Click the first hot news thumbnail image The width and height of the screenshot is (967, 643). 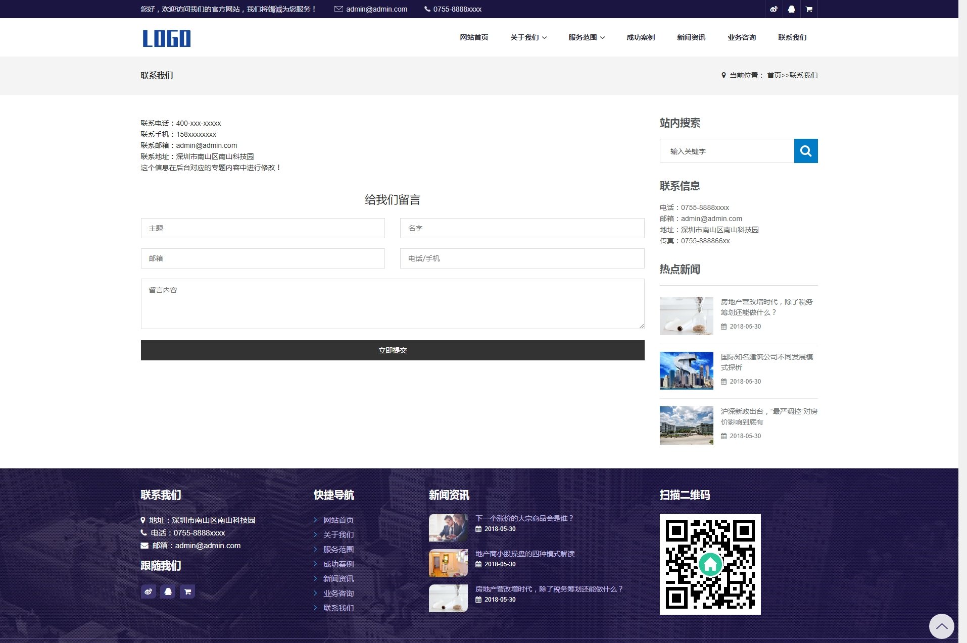[686, 315]
